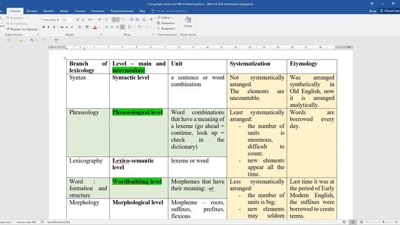Toggle justified alignment

(x=122, y=27)
